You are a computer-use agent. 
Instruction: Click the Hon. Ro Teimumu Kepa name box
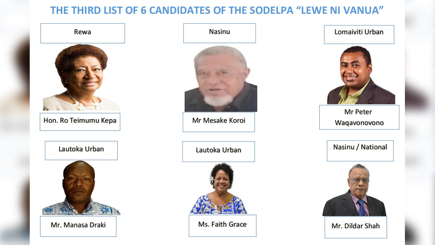point(80,121)
